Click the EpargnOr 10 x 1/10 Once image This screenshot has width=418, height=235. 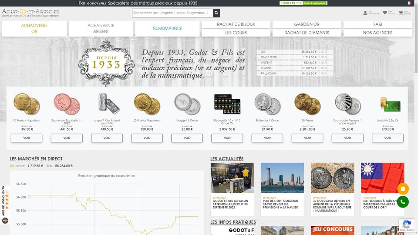[x=227, y=104]
